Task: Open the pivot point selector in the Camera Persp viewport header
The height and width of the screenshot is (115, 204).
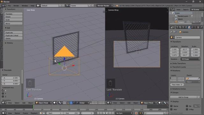Action: click(x=165, y=103)
